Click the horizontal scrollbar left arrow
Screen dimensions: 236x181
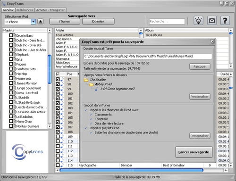[x=58, y=170]
